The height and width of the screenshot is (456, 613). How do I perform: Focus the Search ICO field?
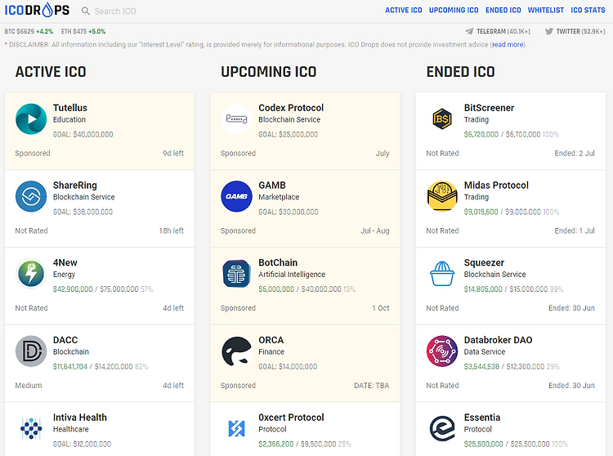(115, 11)
